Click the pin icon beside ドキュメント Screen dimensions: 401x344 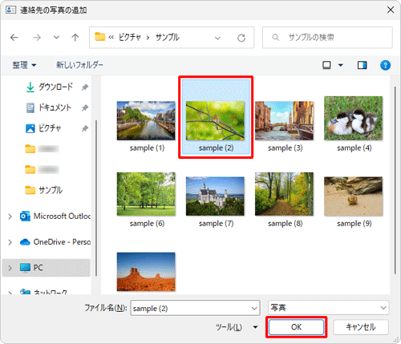tap(85, 108)
